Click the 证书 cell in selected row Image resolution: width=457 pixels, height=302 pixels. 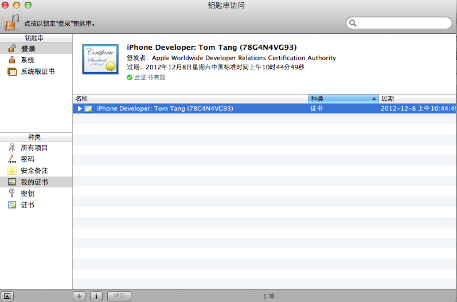[317, 109]
